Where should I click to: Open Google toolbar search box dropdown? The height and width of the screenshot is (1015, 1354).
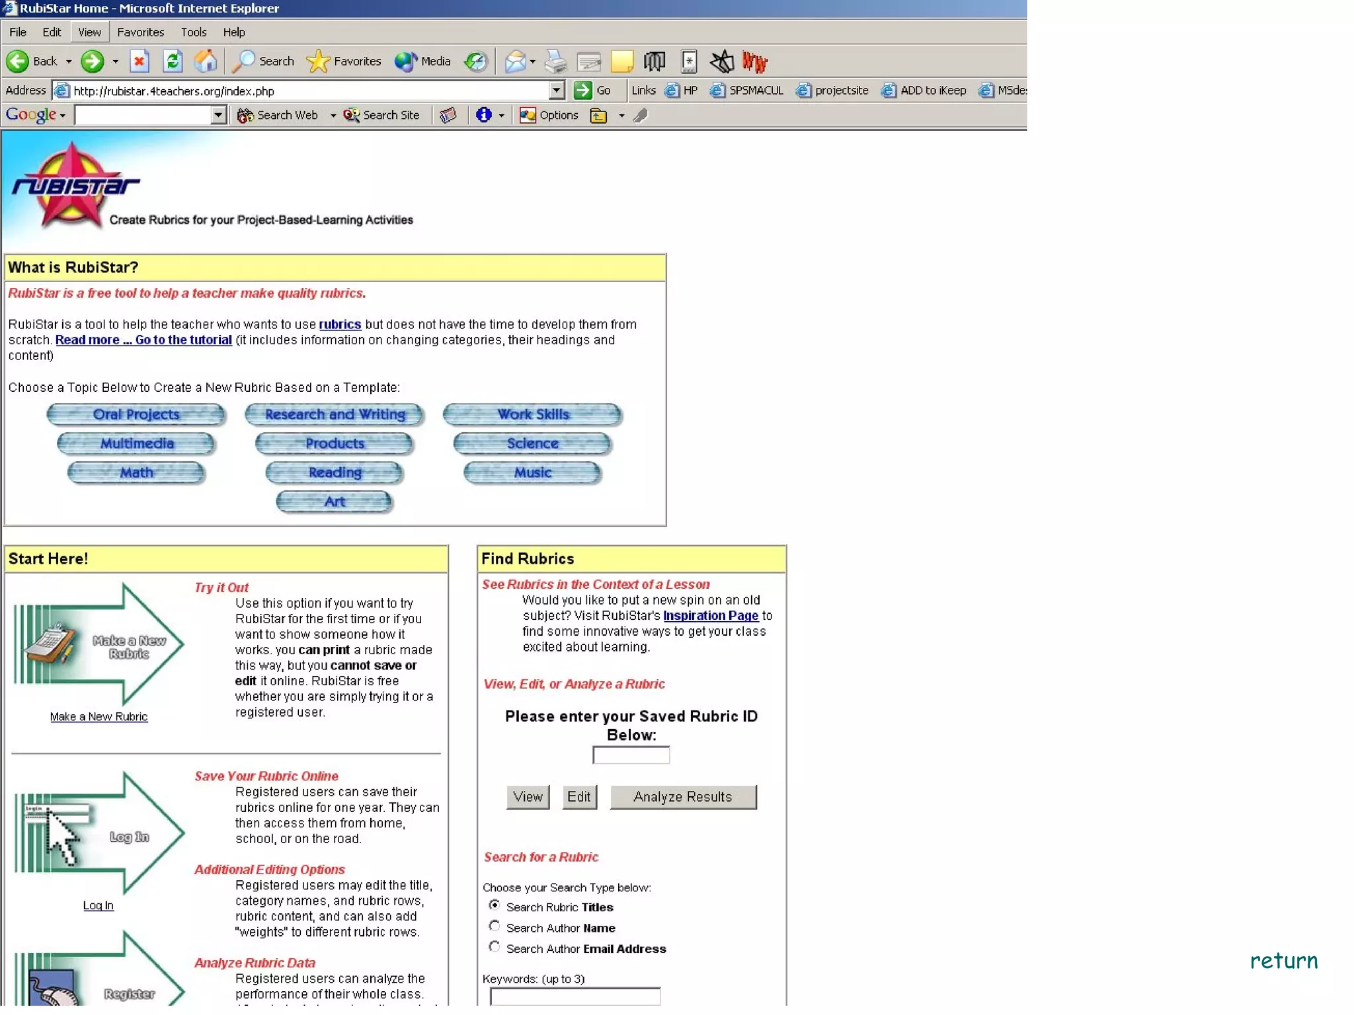[218, 115]
